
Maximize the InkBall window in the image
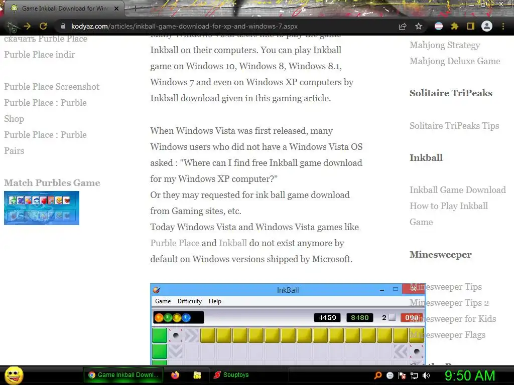[x=396, y=289]
